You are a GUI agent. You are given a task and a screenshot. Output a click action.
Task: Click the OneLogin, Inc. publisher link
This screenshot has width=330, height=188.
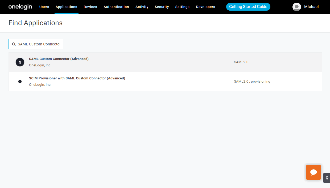[40, 65]
